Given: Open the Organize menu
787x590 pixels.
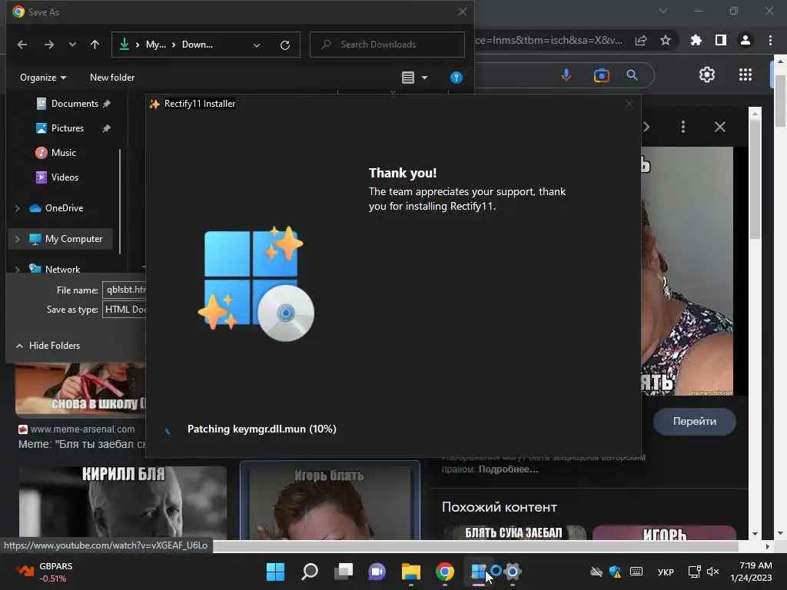Looking at the screenshot, I should [x=43, y=78].
